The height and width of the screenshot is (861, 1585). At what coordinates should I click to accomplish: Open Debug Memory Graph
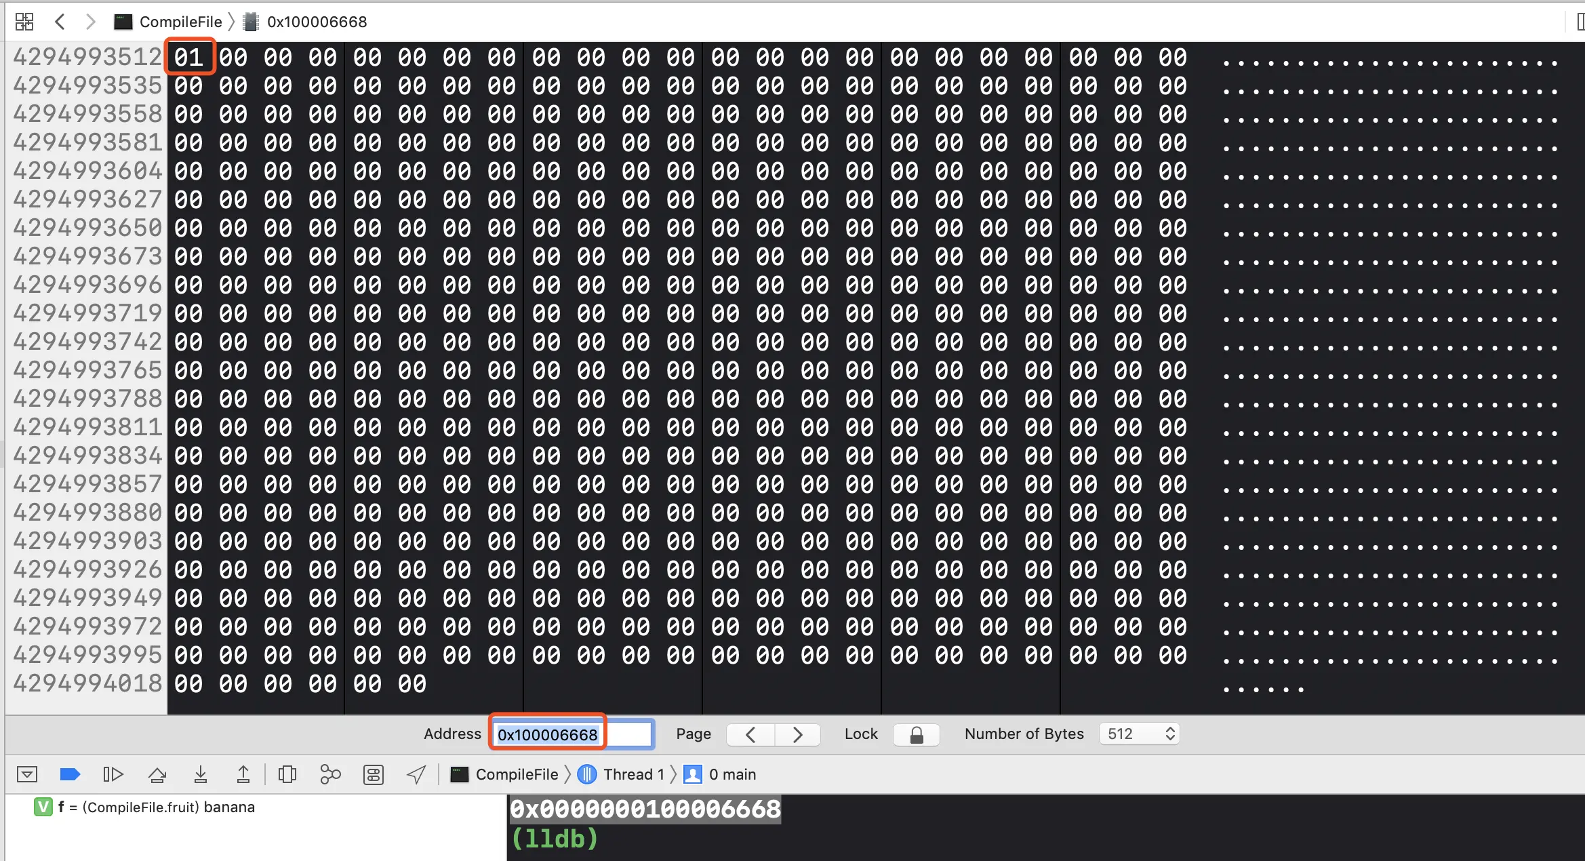coord(330,774)
